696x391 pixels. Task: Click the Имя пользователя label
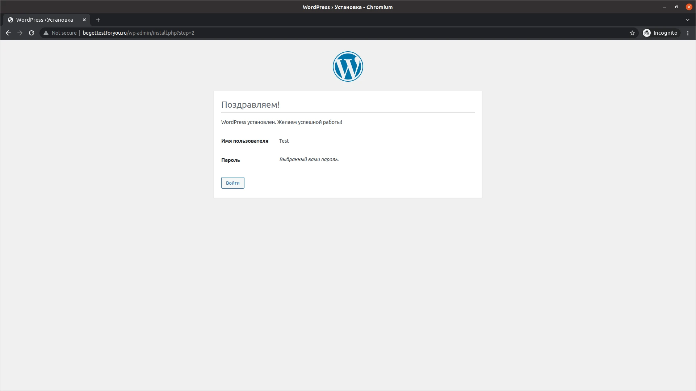point(244,141)
